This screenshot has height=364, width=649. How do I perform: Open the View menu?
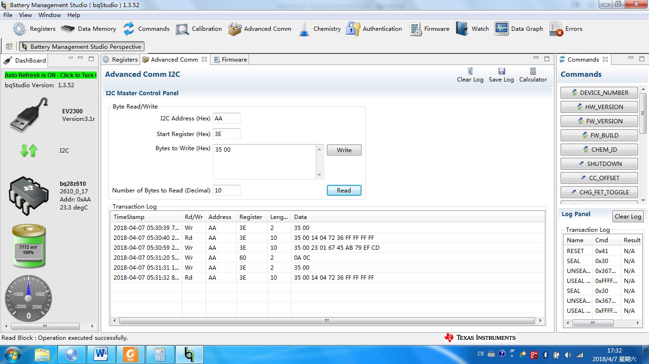pos(25,15)
